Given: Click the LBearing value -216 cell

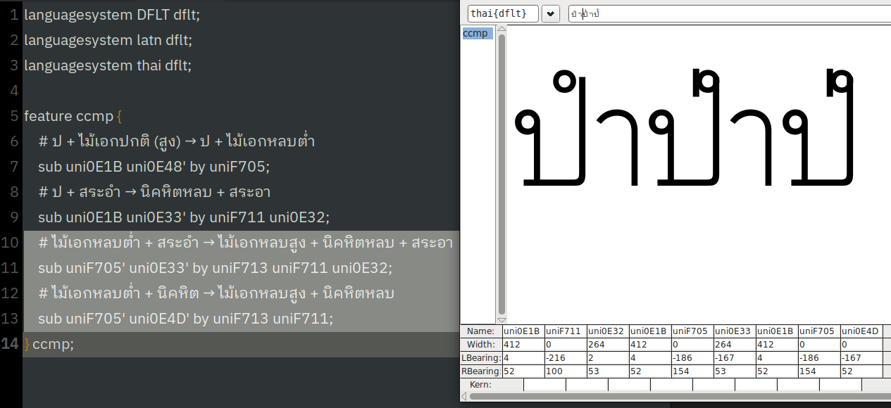Looking at the screenshot, I should (x=565, y=358).
